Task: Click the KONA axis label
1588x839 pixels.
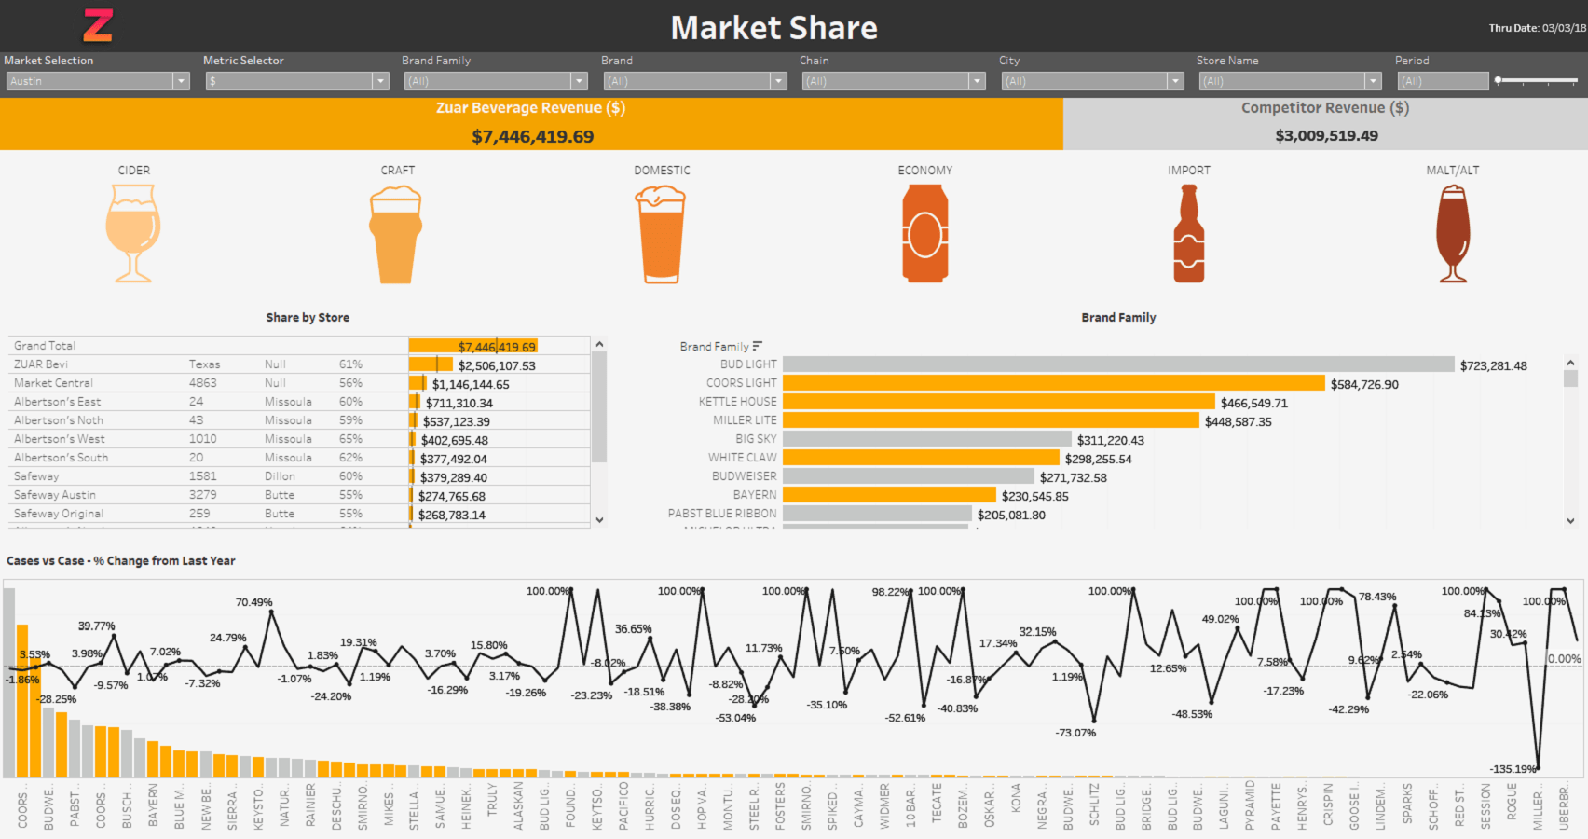Action: click(x=1016, y=798)
